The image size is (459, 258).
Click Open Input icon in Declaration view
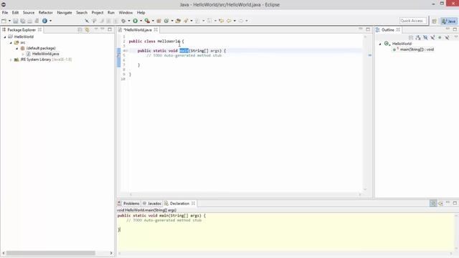(x=440, y=204)
